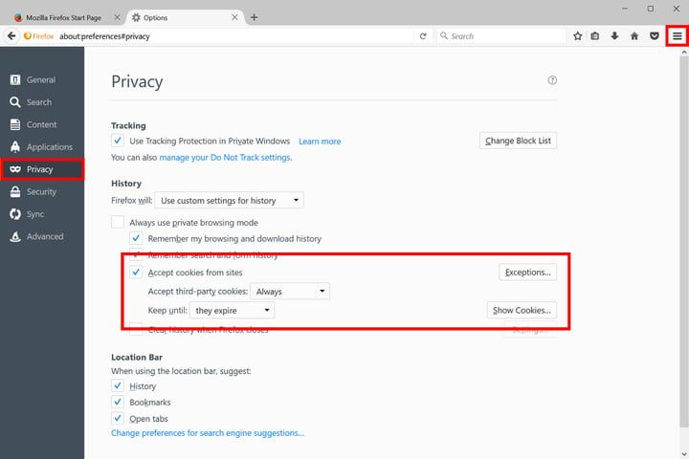This screenshot has height=459, width=689.
Task: Enable Always use private browsing mode
Action: tap(118, 222)
